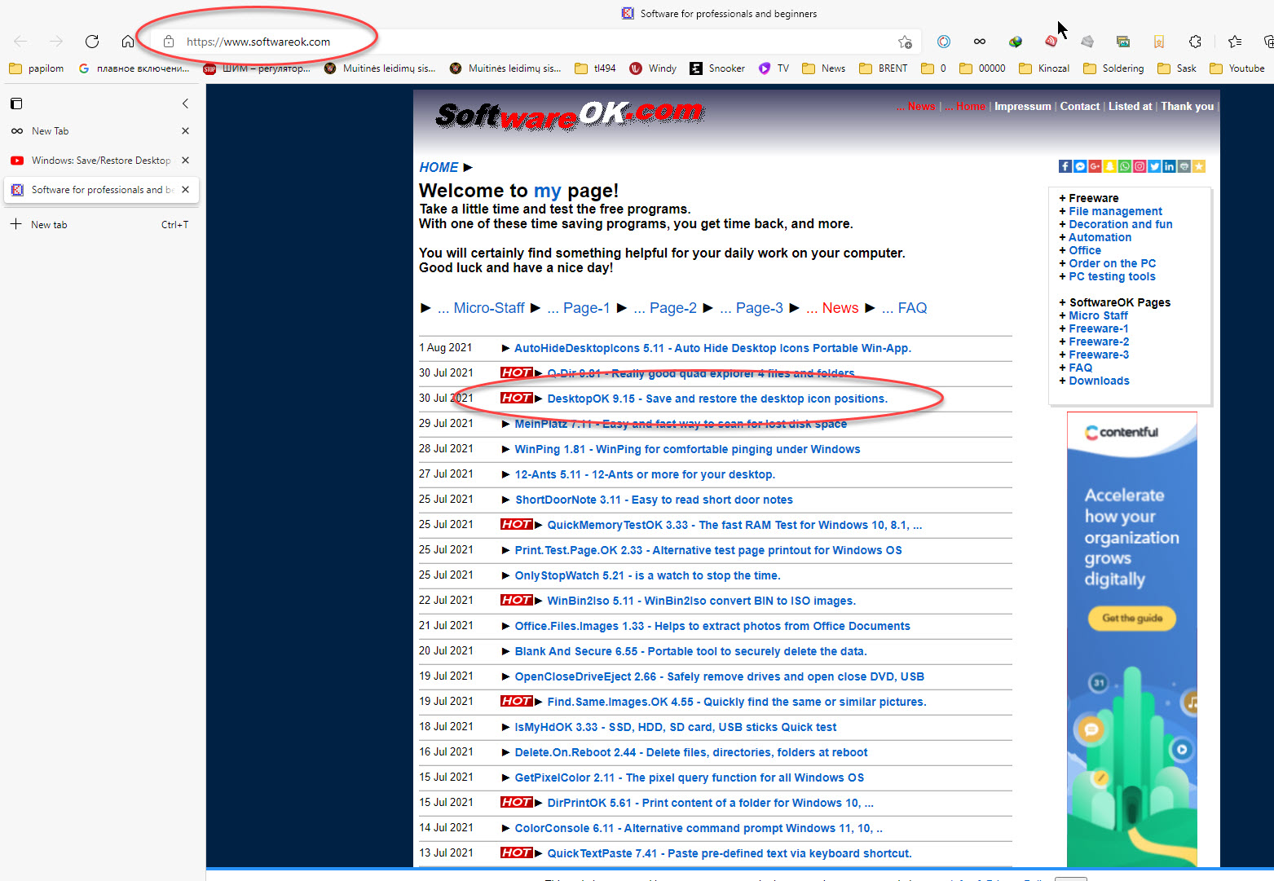Open the Extensions puzzle piece icon

tap(1195, 42)
